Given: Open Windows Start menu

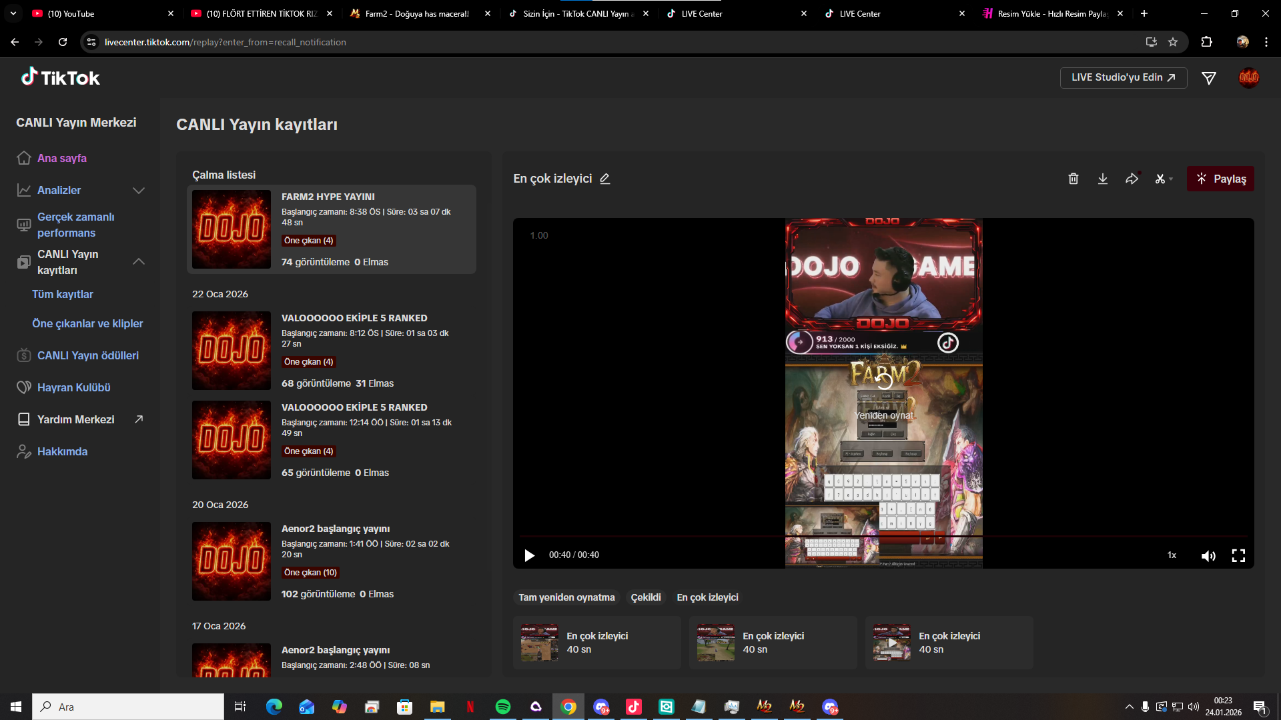Looking at the screenshot, I should pyautogui.click(x=16, y=707).
